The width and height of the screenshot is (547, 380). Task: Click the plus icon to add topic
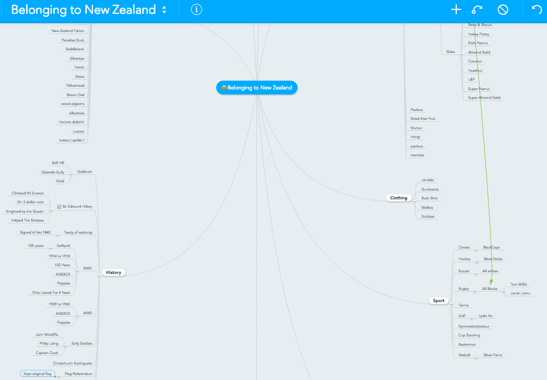(456, 9)
